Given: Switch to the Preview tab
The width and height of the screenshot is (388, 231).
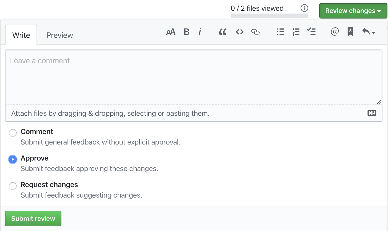Looking at the screenshot, I should tap(60, 35).
